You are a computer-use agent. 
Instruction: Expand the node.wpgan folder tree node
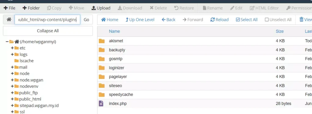pyautogui.click(x=12, y=80)
